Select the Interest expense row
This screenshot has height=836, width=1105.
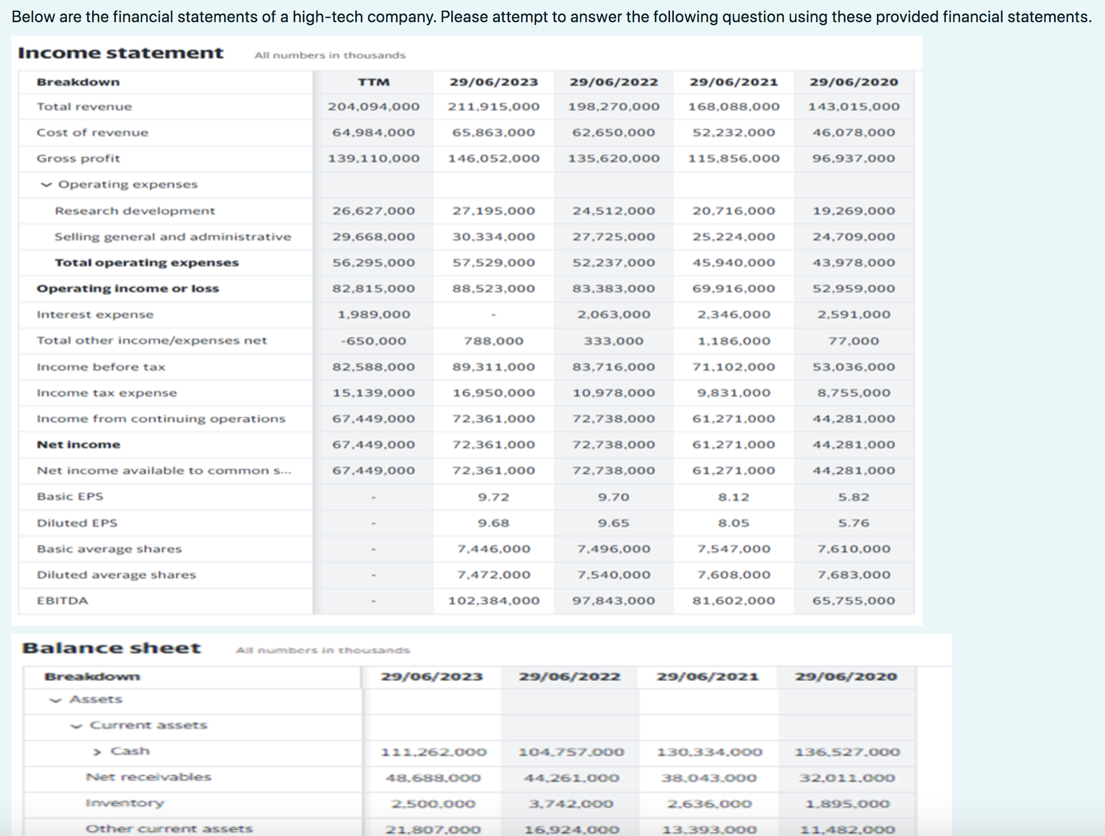95,314
